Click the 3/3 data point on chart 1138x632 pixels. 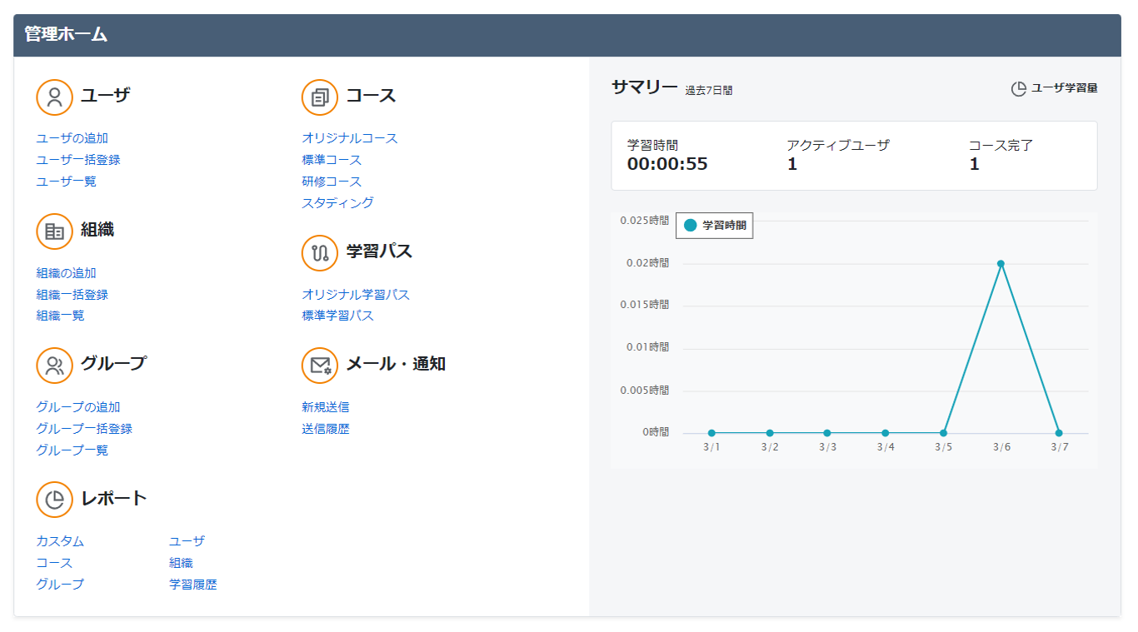827,433
